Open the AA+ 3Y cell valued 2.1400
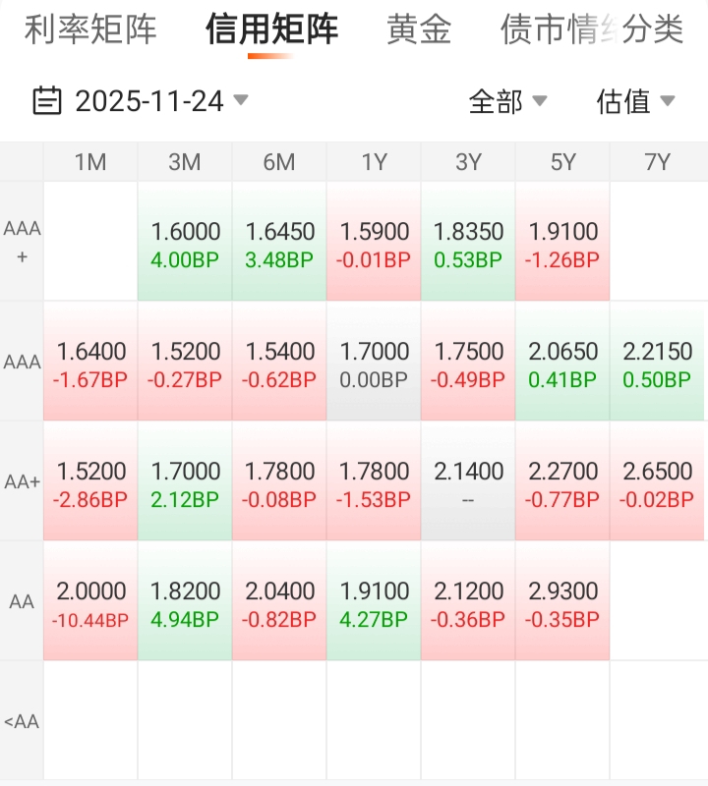The height and width of the screenshot is (786, 708). 468,483
